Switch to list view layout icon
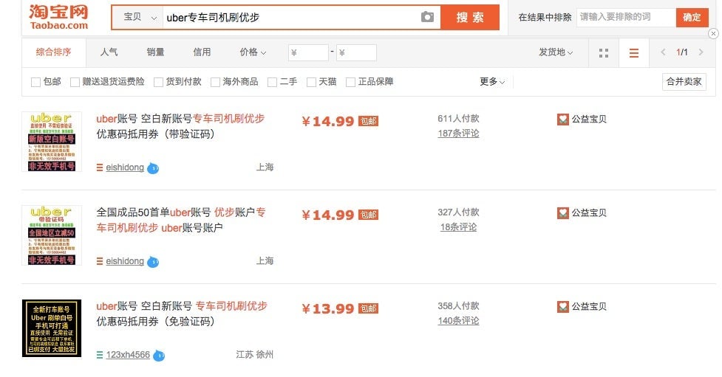 [633, 53]
